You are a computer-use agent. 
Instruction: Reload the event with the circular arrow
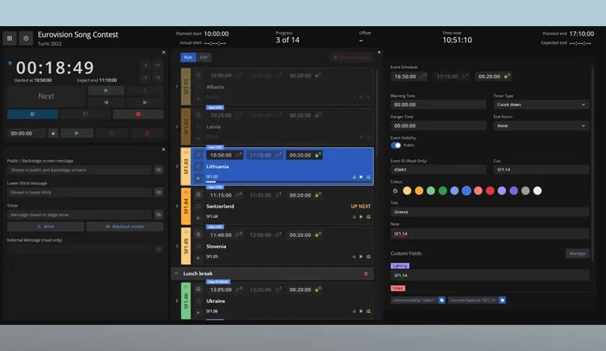[x=85, y=114]
